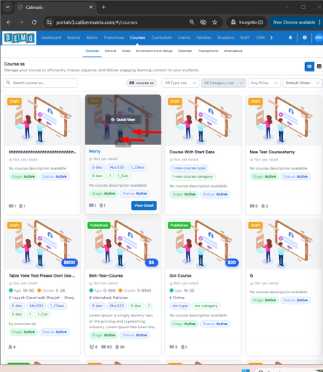Select the Enrollment Form Setup sub-tab

click(154, 51)
